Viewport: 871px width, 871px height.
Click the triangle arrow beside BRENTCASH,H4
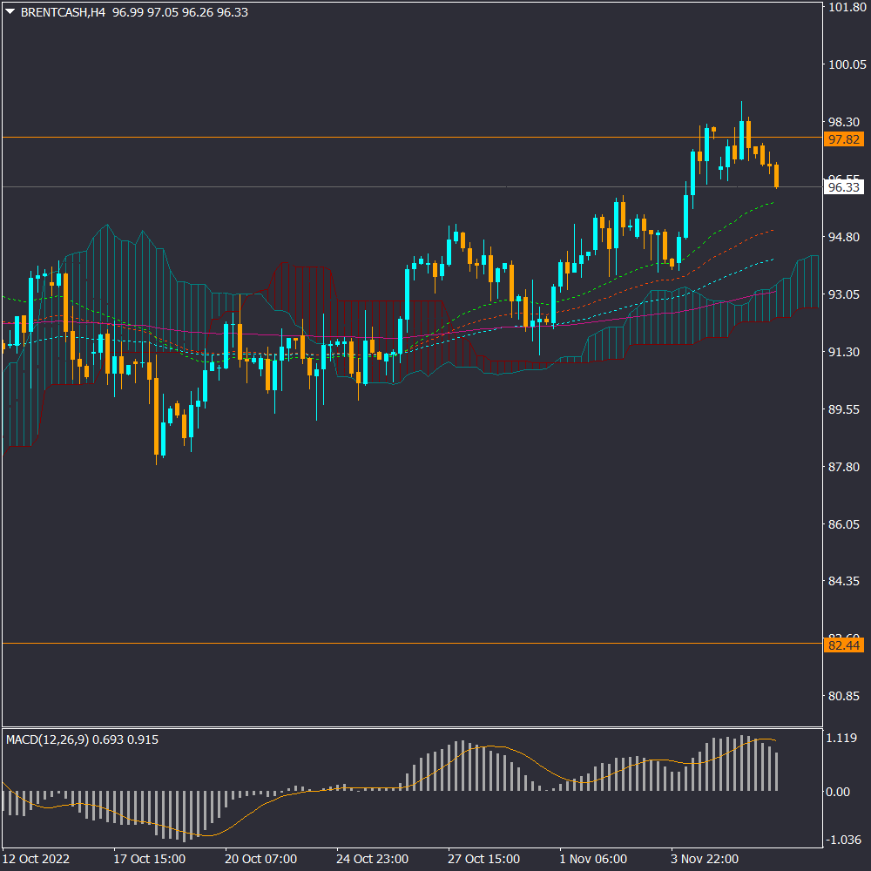tap(10, 13)
